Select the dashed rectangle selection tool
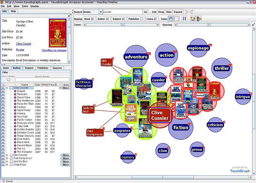The height and width of the screenshot is (183, 256). point(177,19)
